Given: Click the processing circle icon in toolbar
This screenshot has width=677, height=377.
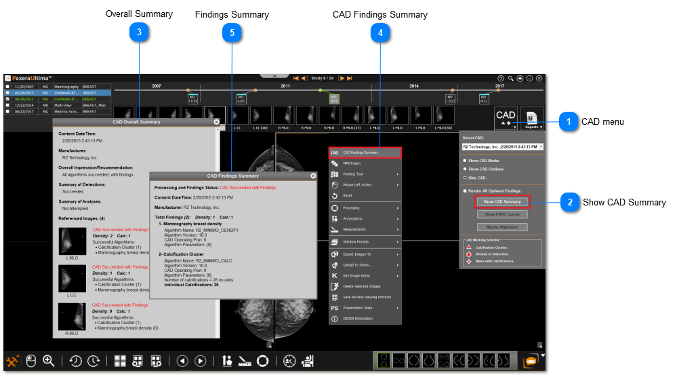Looking at the screenshot, I should [x=262, y=361].
